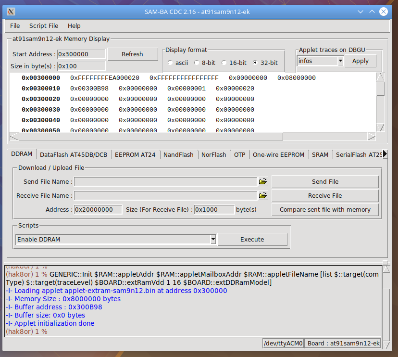Switch to the OTP tab
The height and width of the screenshot is (357, 398).
coord(239,155)
